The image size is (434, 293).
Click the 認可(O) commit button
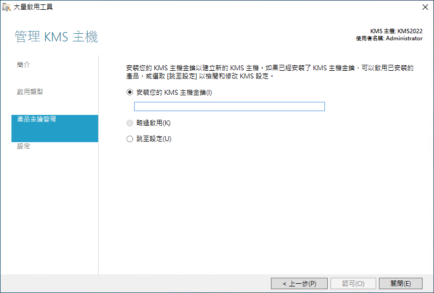click(353, 284)
